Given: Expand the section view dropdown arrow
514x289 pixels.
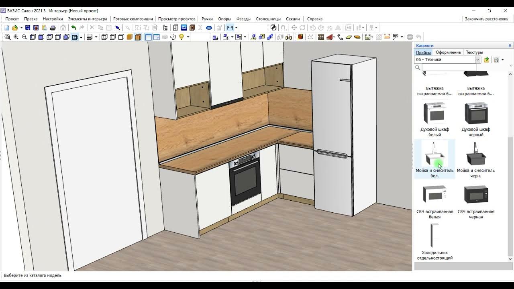Looking at the screenshot, I should [96, 37].
